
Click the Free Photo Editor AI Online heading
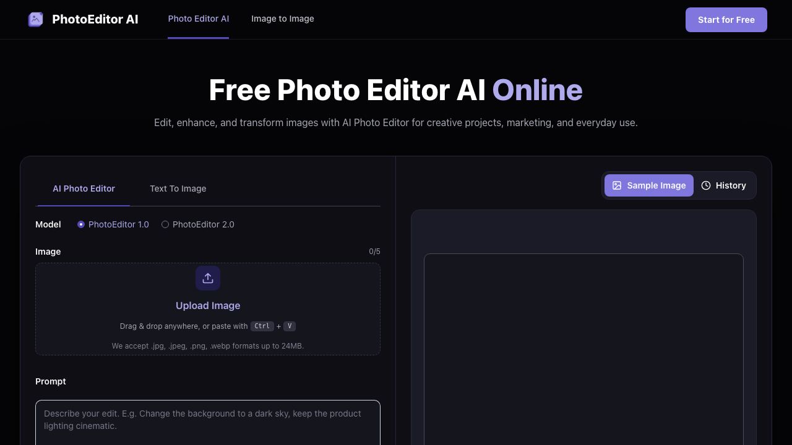[396, 90]
